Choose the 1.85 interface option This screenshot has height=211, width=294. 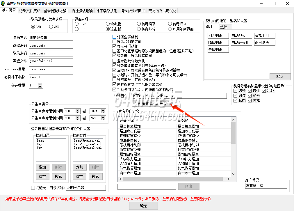click(x=81, y=29)
